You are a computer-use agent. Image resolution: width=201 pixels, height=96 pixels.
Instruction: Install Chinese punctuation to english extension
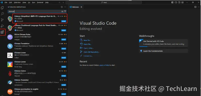pyautogui.click(x=63, y=94)
